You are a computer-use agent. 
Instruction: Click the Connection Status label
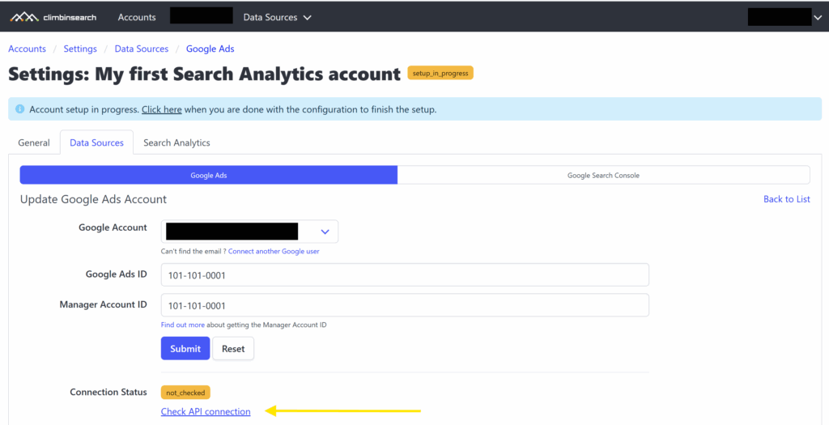(108, 393)
